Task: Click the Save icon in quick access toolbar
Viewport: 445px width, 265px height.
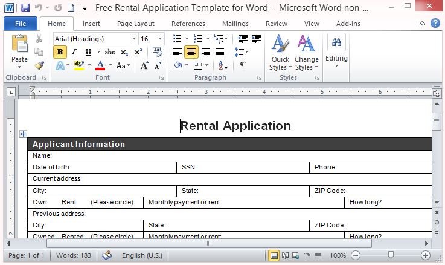Action: (x=25, y=8)
